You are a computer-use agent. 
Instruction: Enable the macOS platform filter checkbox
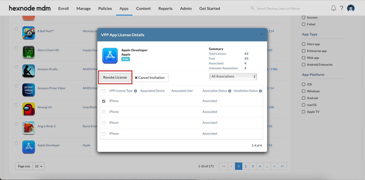[304, 105]
